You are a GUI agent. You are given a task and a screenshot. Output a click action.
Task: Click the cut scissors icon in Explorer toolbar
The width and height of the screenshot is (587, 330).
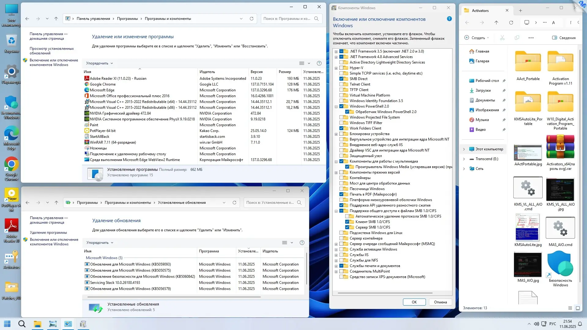pyautogui.click(x=502, y=38)
